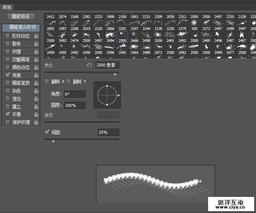Click the 角度 angle input field
The image size is (256, 213).
tap(74, 95)
